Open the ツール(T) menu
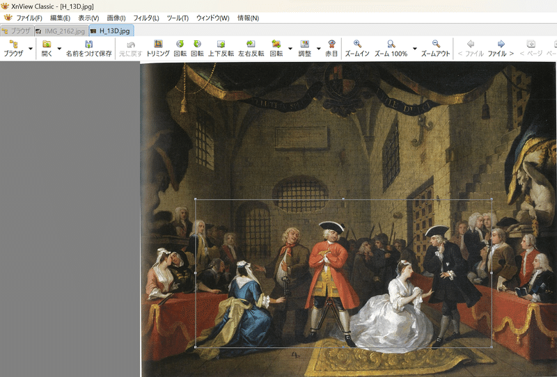Image resolution: width=557 pixels, height=377 pixels. pos(178,18)
